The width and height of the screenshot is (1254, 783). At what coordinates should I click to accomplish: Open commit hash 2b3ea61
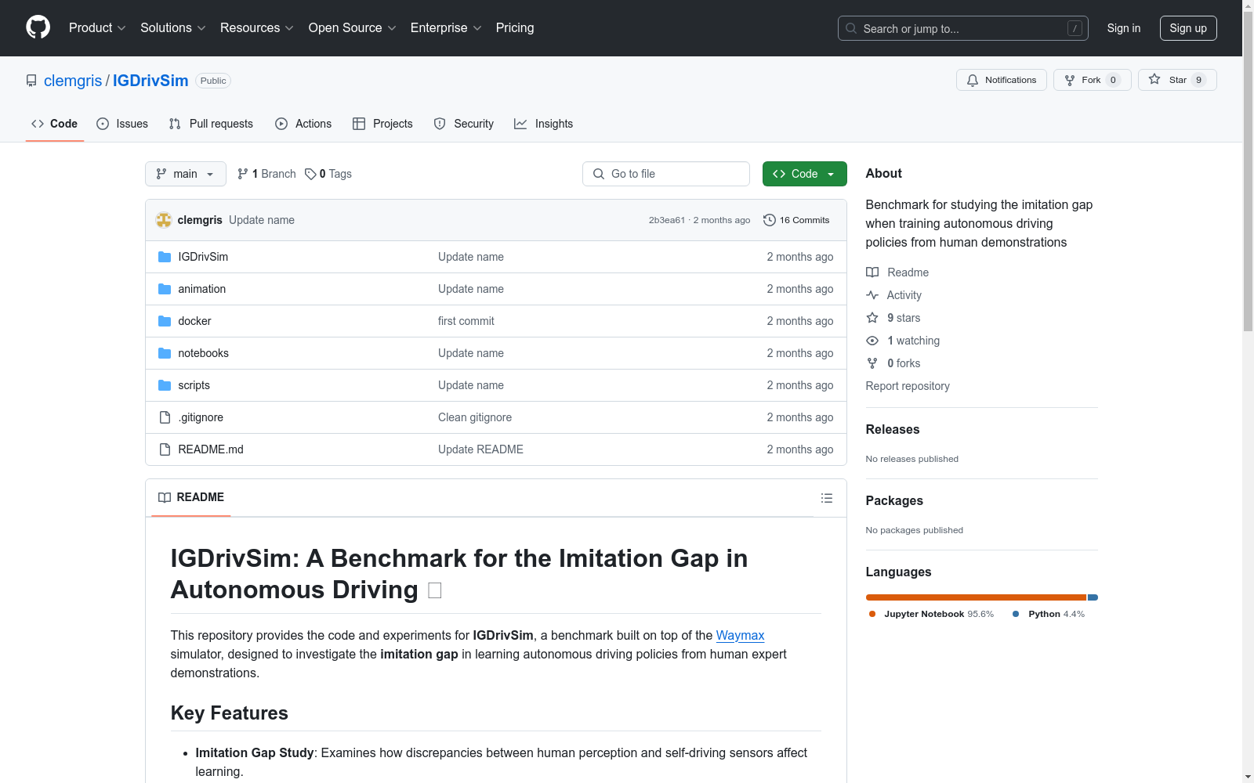click(x=667, y=220)
